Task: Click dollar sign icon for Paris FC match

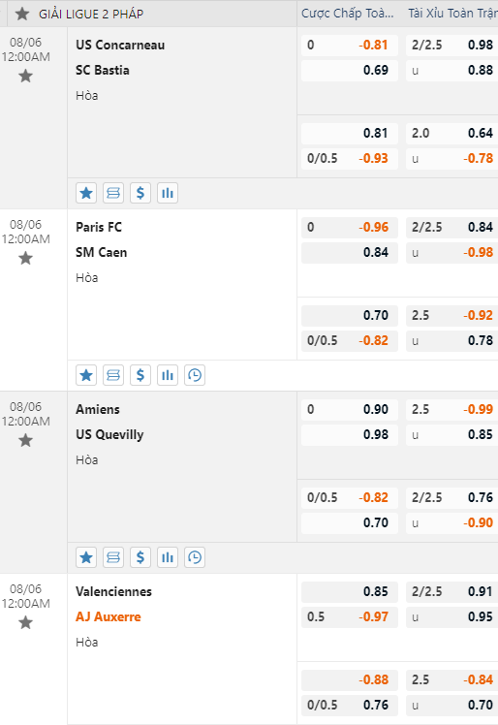Action: 140,375
